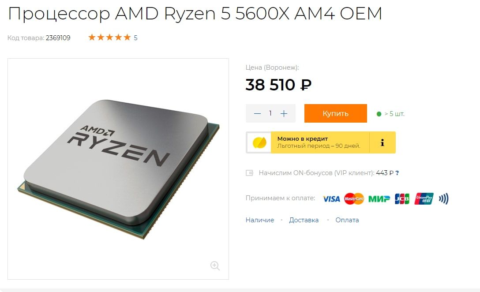Open the credit info 'i' icon
This screenshot has width=480, height=292.
pos(382,142)
